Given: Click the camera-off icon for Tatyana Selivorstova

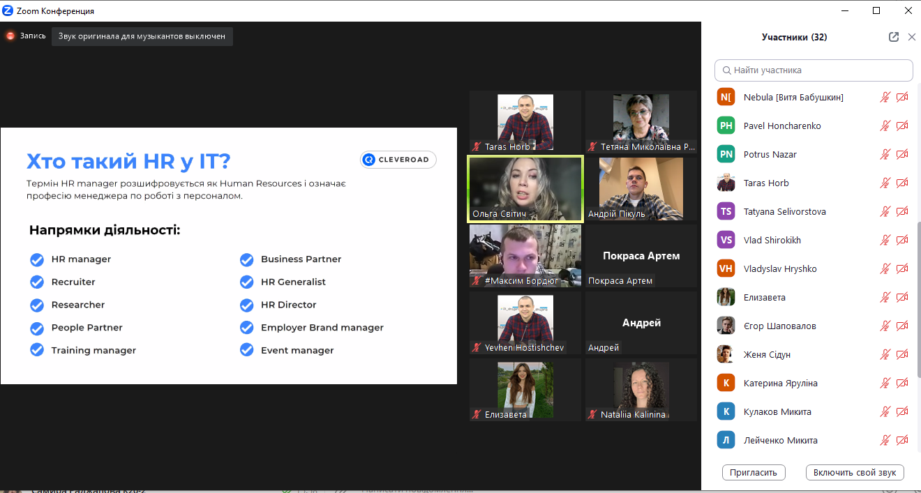Looking at the screenshot, I should point(902,211).
